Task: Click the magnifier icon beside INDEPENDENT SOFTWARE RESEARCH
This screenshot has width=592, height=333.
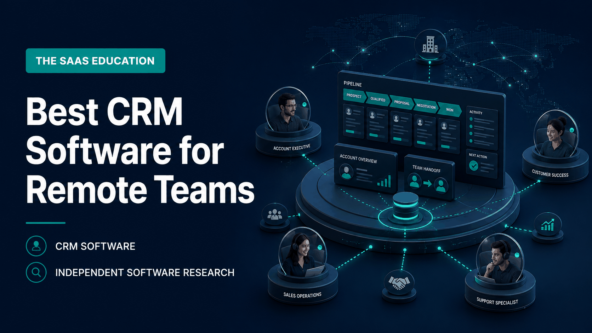Action: (36, 272)
